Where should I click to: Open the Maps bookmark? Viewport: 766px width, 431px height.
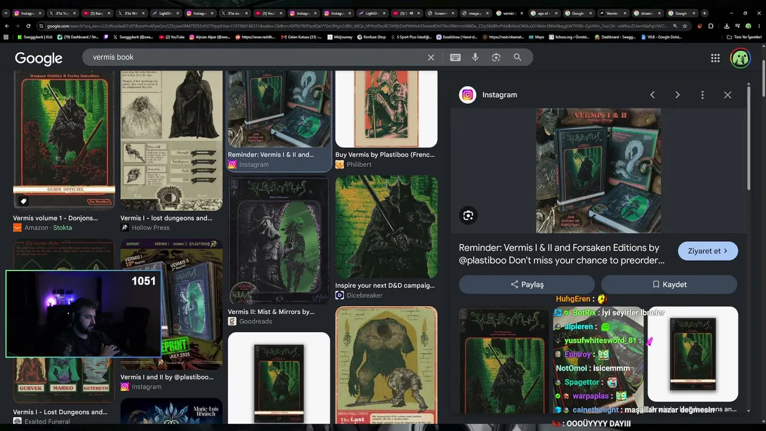(x=536, y=37)
